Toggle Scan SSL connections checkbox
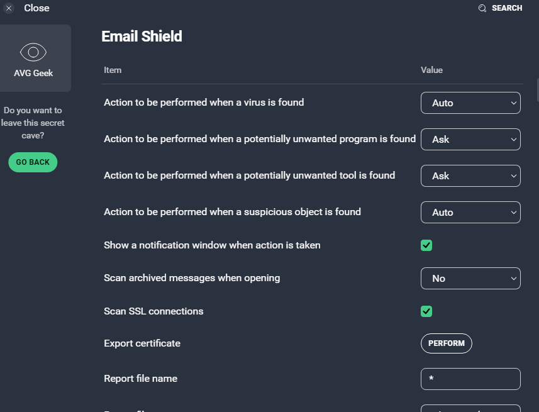Image resolution: width=539 pixels, height=412 pixels. point(426,311)
